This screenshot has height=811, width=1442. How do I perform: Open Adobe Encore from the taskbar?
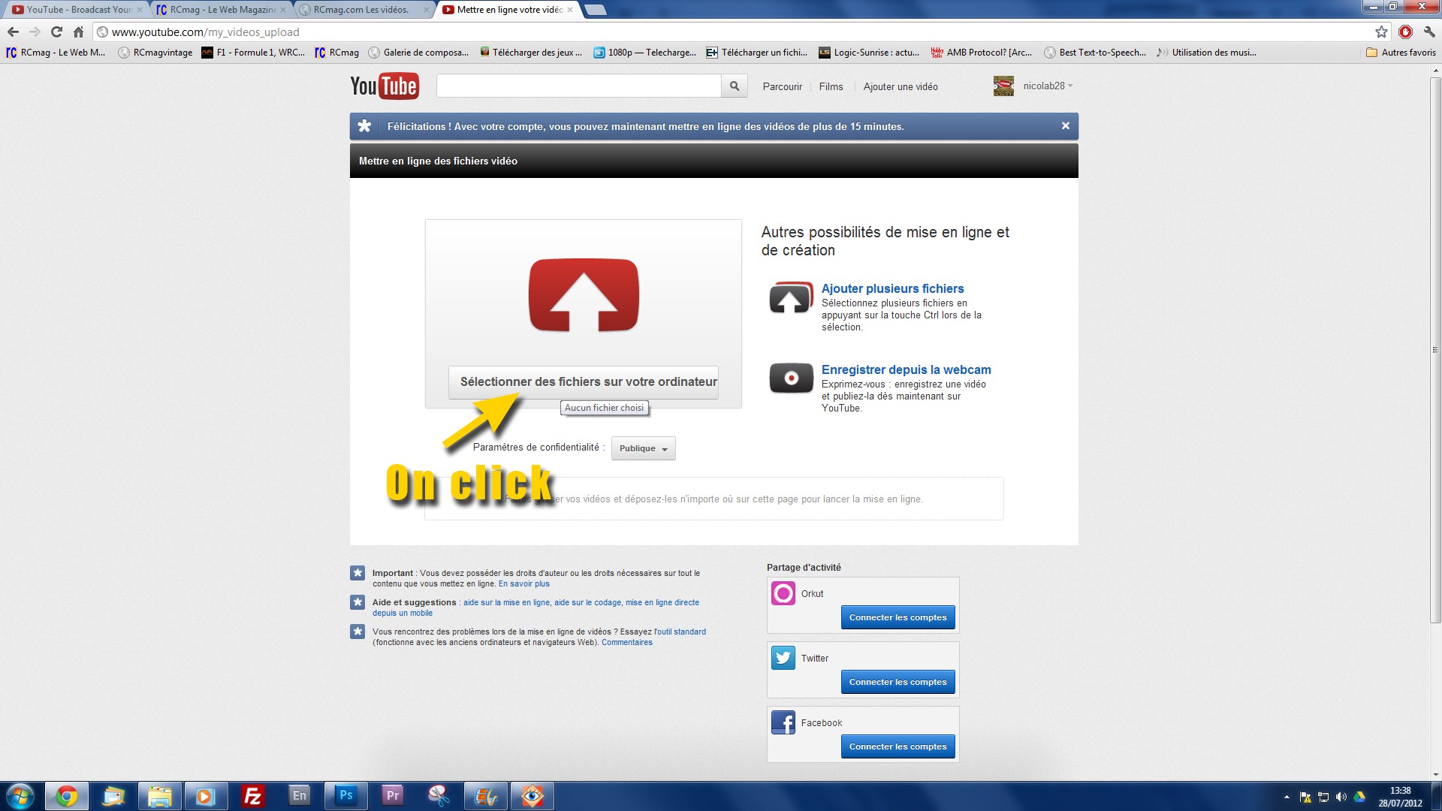299,795
